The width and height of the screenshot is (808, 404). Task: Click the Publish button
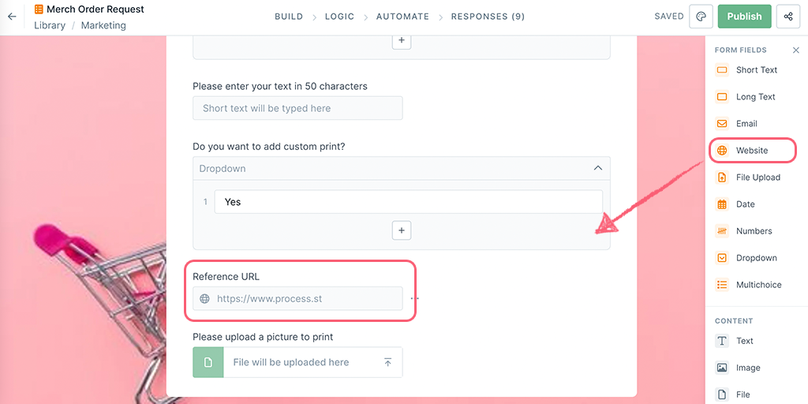pos(744,17)
